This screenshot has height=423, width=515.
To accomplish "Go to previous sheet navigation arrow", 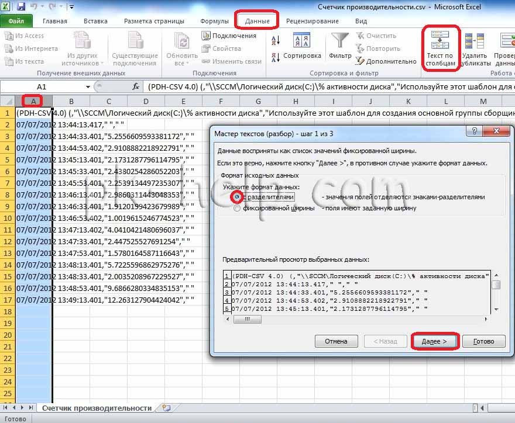I will (14, 408).
